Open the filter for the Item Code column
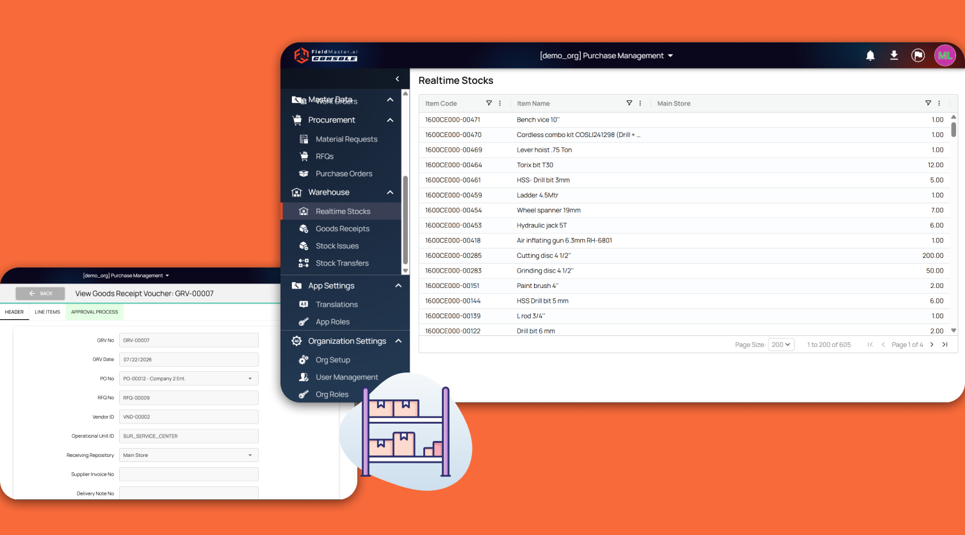The image size is (965, 535). coord(489,103)
